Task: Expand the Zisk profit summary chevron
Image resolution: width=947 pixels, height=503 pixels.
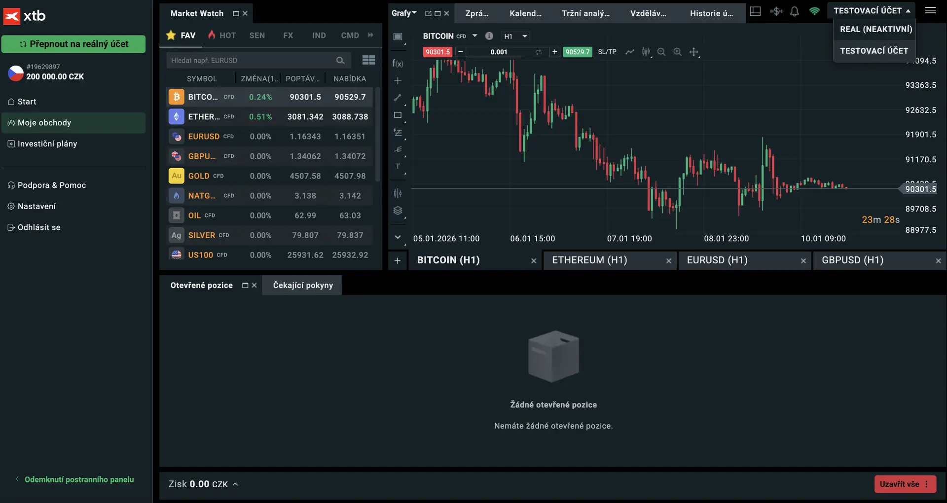Action: (236, 484)
